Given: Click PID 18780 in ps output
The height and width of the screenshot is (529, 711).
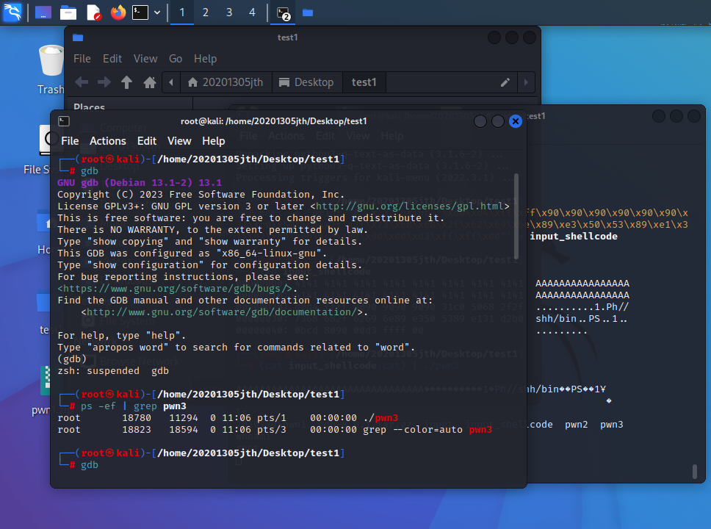Looking at the screenshot, I should (x=137, y=418).
